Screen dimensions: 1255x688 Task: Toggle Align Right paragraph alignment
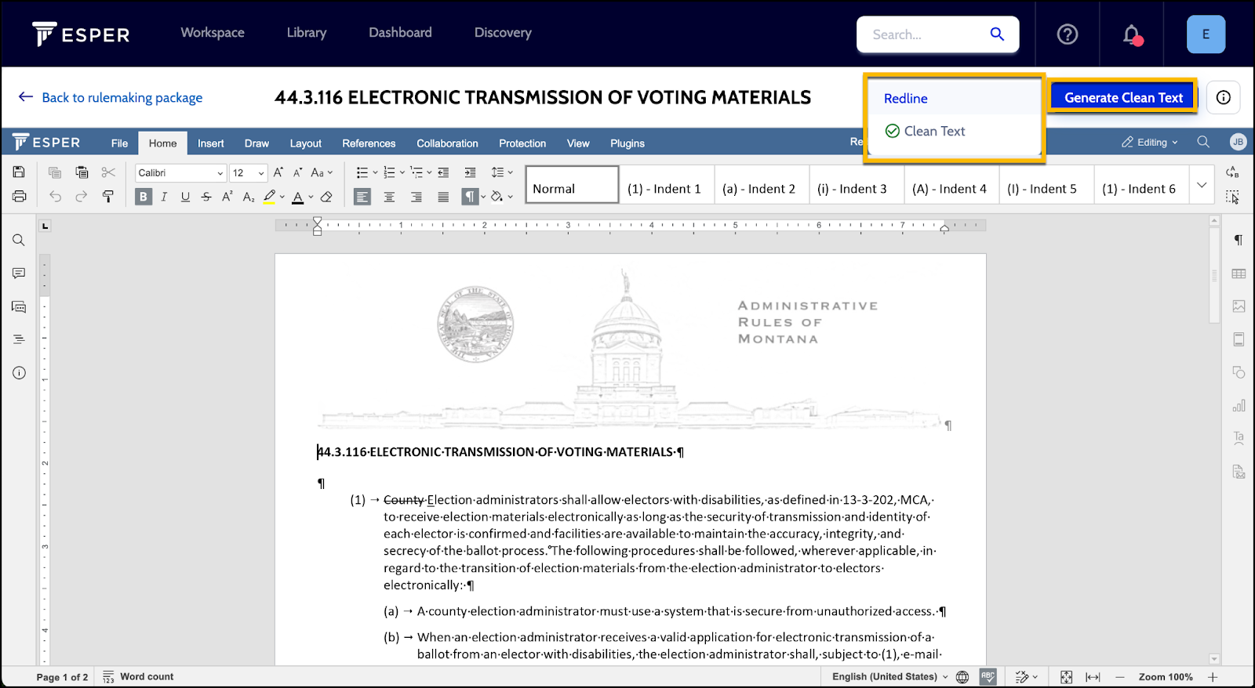pyautogui.click(x=416, y=197)
